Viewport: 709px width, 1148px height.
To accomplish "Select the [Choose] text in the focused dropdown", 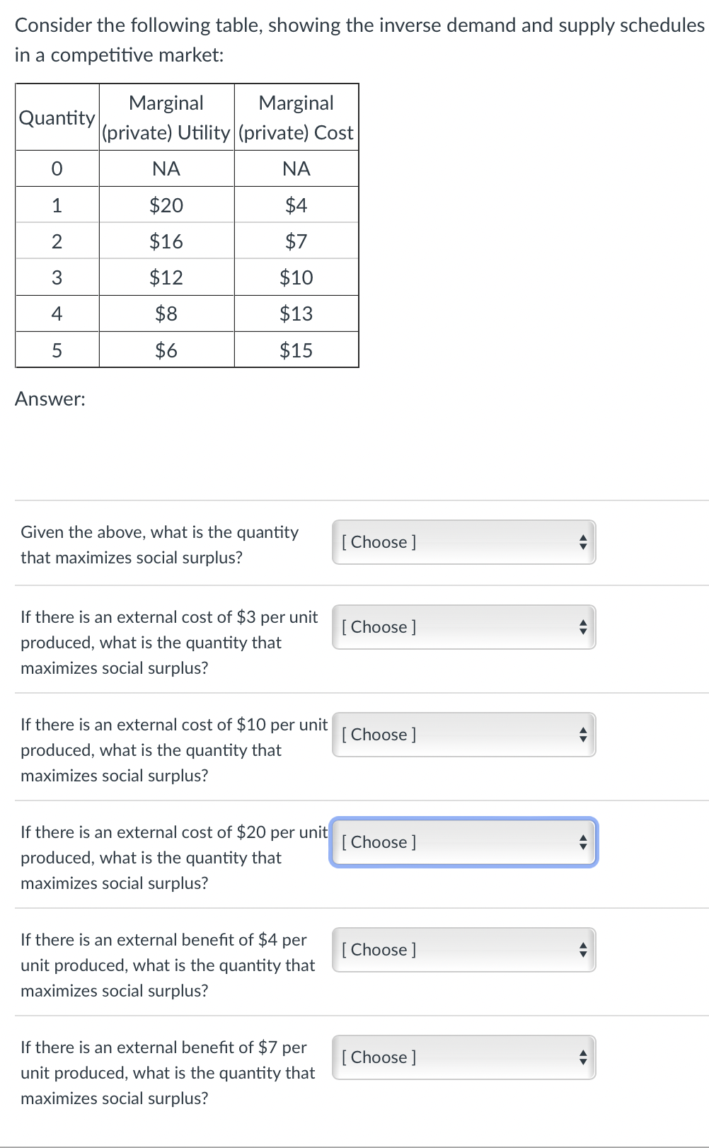I will pos(379,842).
